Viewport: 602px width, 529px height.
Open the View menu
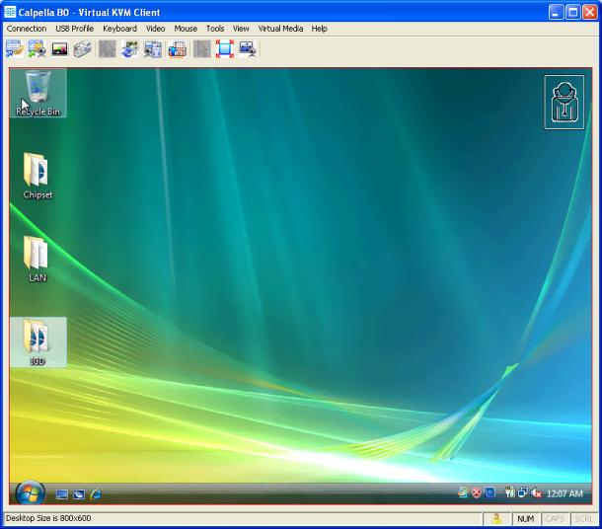pyautogui.click(x=241, y=29)
